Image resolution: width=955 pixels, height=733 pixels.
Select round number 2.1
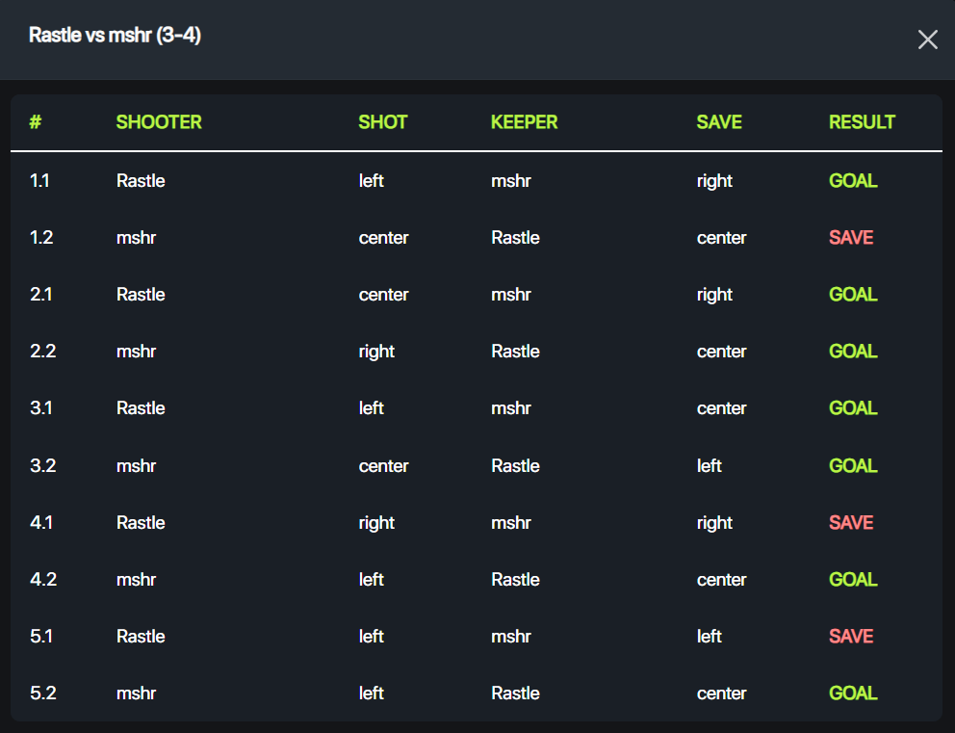[40, 295]
